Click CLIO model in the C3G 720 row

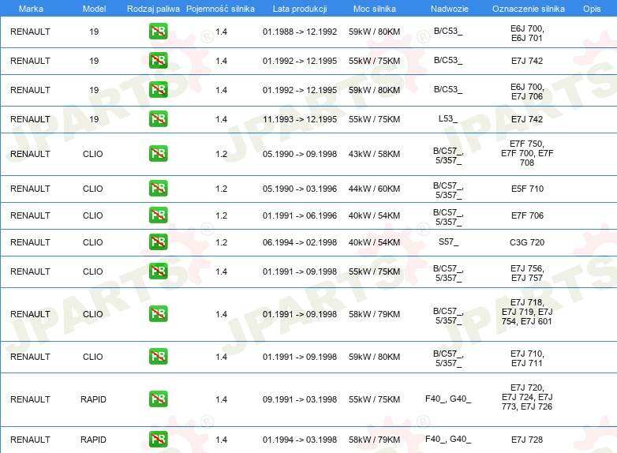93,242
